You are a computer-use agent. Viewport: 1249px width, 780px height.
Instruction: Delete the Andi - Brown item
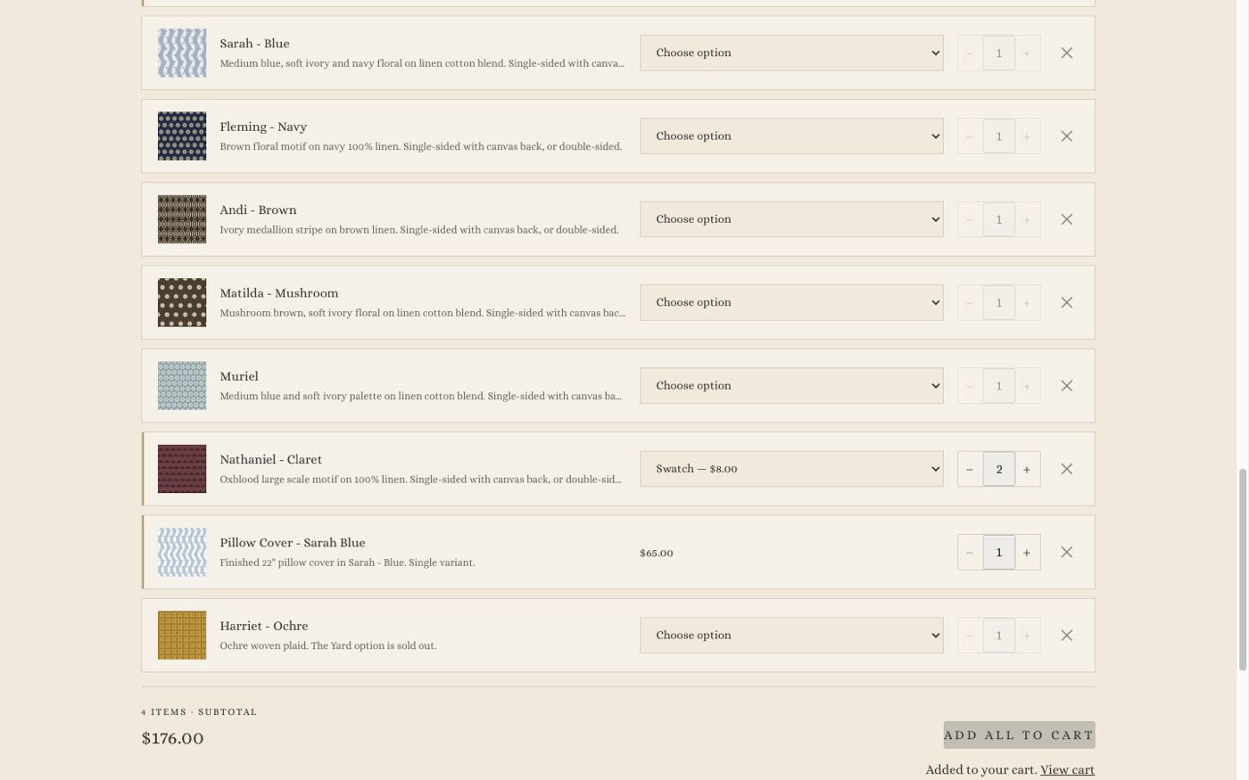pos(1066,219)
